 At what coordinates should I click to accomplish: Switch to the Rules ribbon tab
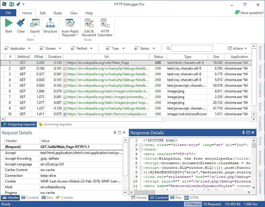(x=58, y=13)
